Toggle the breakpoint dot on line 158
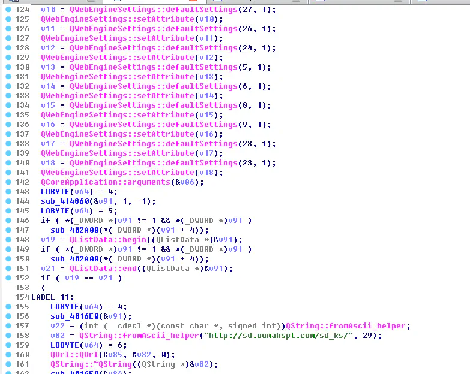Viewport: 470px width, 374px height. click(x=8, y=336)
